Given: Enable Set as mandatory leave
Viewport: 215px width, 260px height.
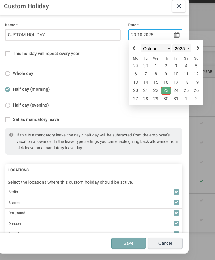Looking at the screenshot, I should pyautogui.click(x=8, y=120).
